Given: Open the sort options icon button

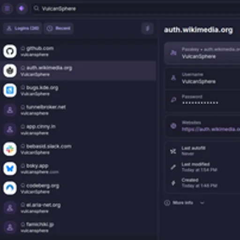Looking at the screenshot, I should 148,29.
